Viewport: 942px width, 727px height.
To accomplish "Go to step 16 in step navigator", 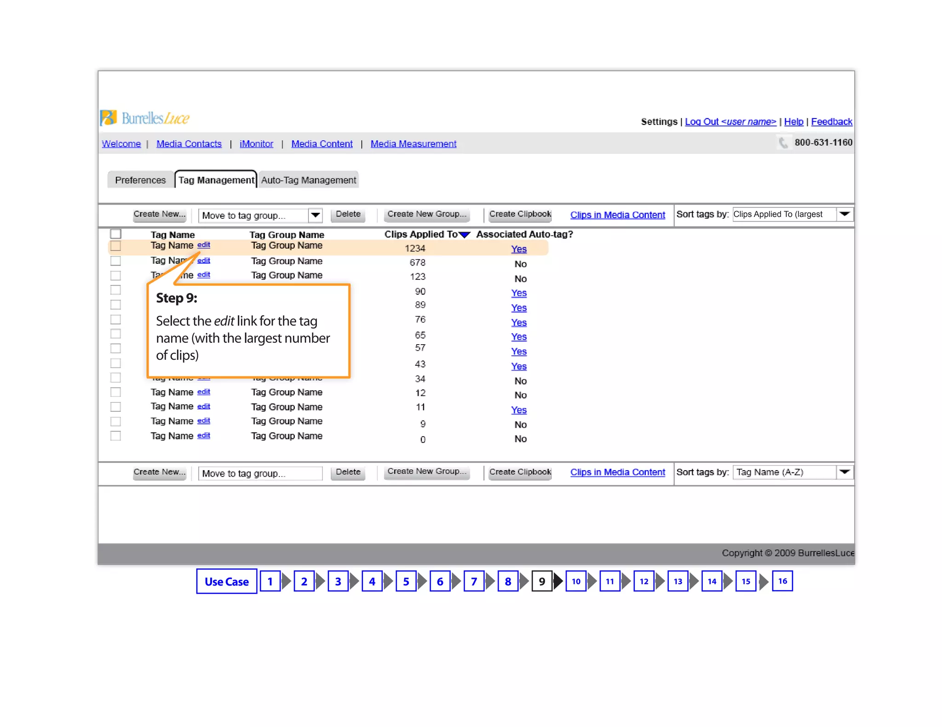I will tap(782, 581).
